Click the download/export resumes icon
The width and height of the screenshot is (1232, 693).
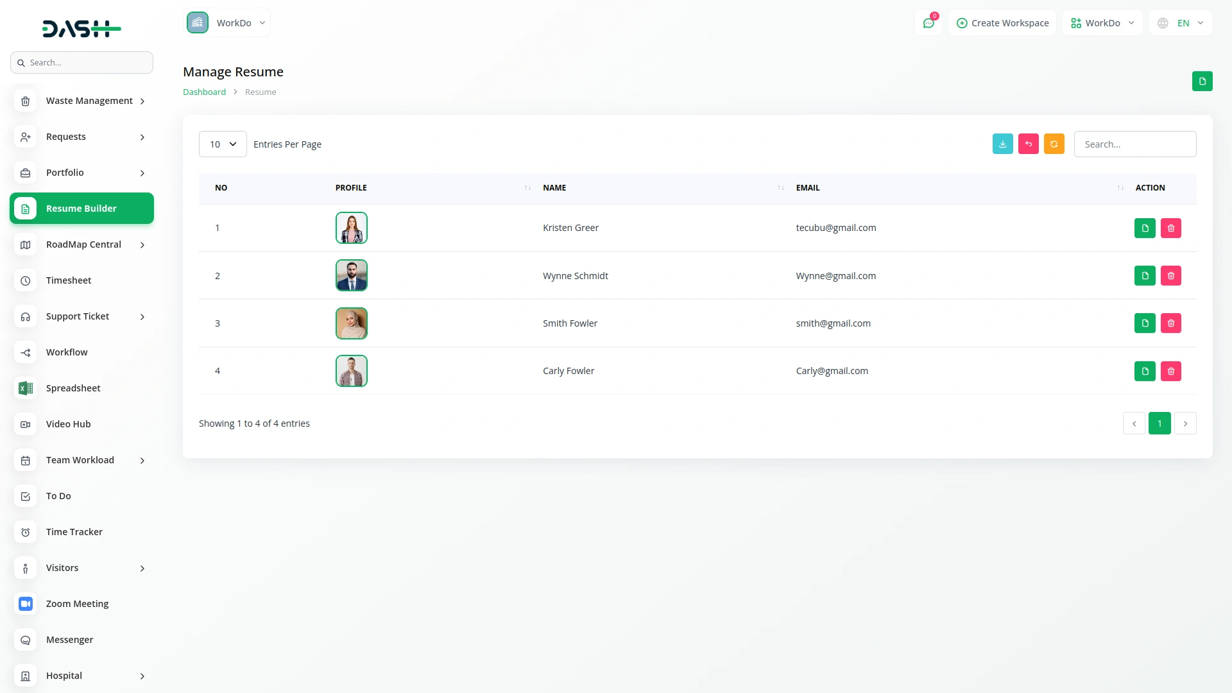tap(1003, 144)
